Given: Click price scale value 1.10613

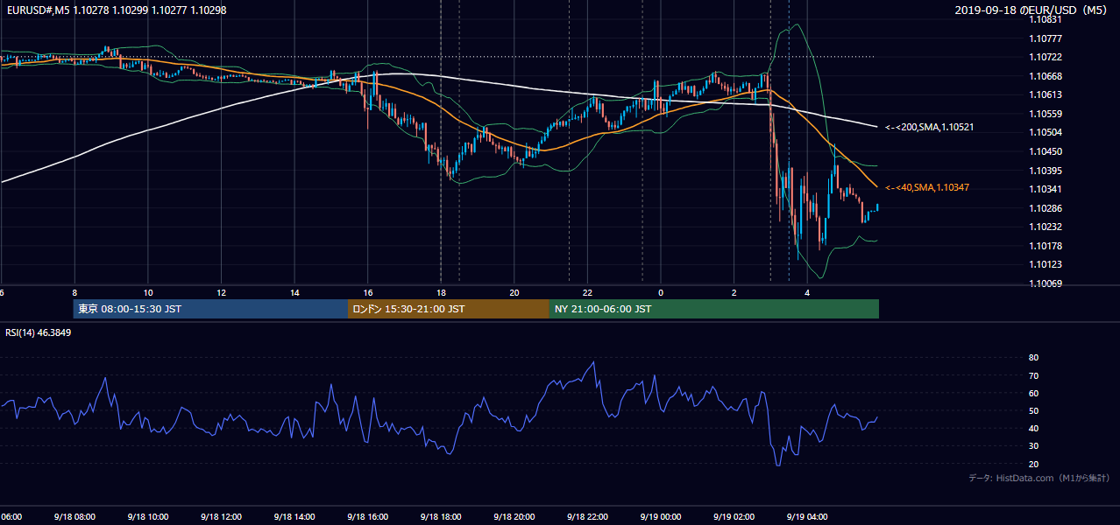Looking at the screenshot, I should (x=1047, y=94).
